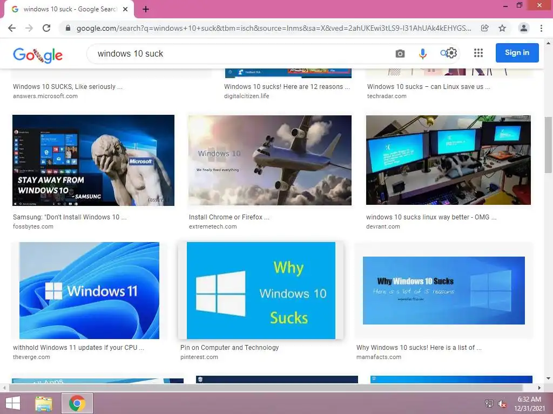Click devrant.com source text
This screenshot has width=553, height=414.
[383, 227]
